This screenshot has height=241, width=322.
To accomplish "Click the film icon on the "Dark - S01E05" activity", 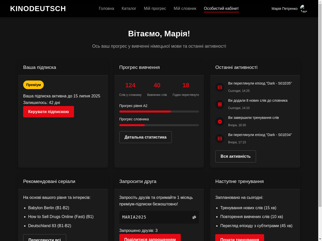I will (x=220, y=87).
